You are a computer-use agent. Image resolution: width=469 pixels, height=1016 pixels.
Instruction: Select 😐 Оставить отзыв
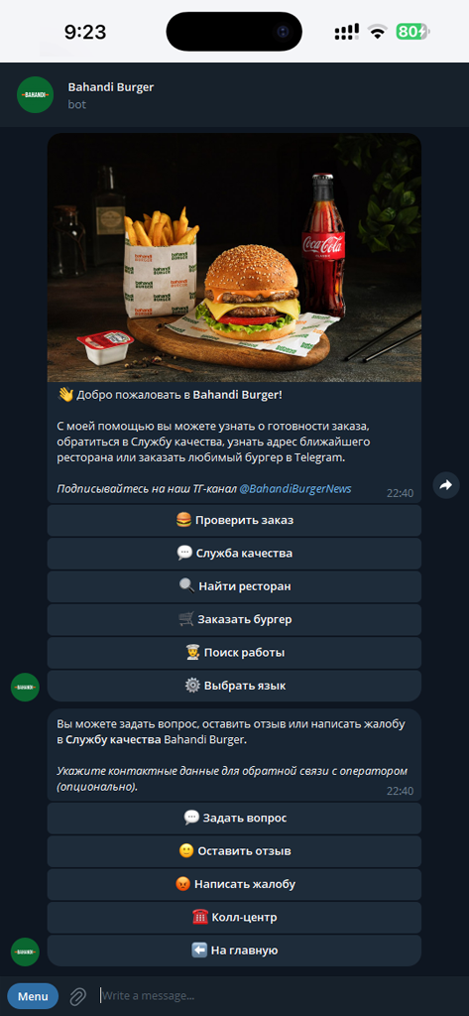tap(234, 850)
